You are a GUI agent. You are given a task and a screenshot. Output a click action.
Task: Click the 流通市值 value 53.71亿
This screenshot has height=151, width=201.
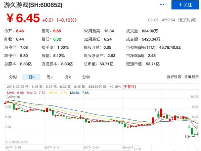pyautogui.click(x=153, y=64)
